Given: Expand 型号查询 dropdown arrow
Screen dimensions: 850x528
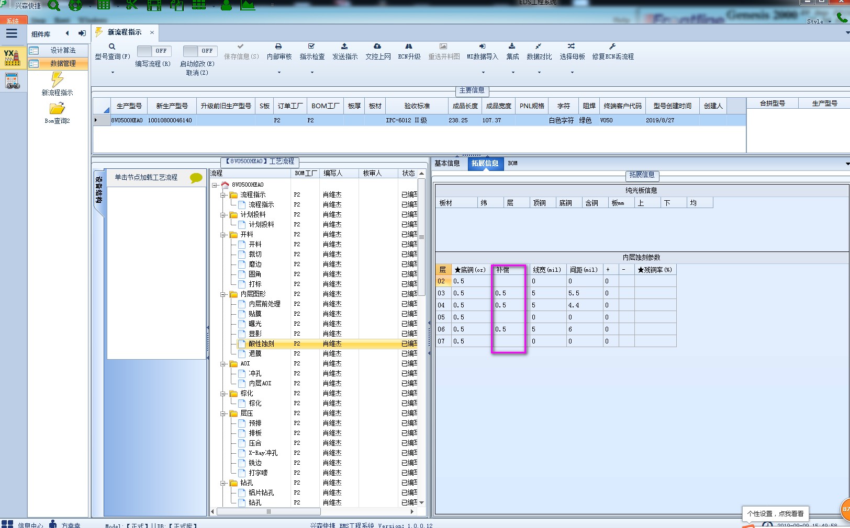Looking at the screenshot, I should tap(112, 72).
